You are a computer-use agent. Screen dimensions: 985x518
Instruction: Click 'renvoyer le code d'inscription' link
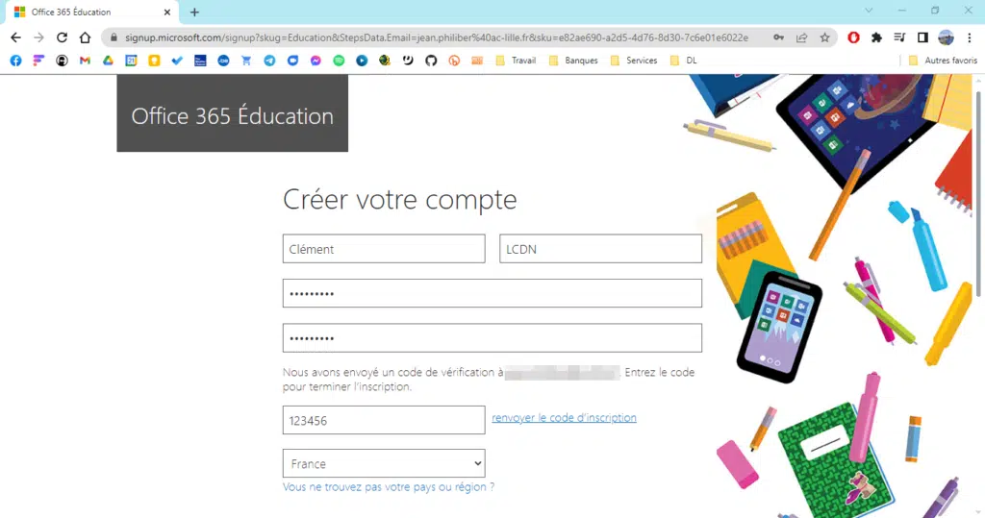pyautogui.click(x=564, y=418)
